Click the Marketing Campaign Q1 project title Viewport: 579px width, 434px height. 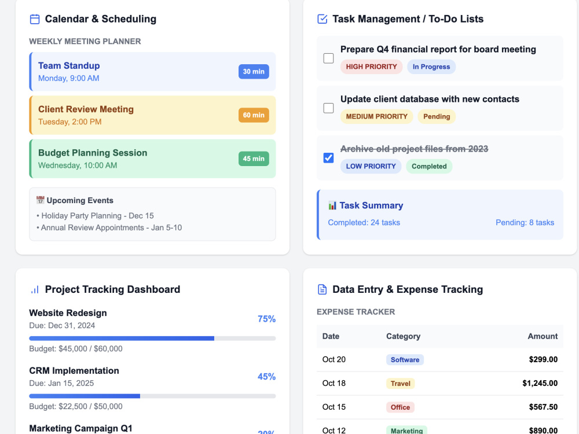click(81, 428)
